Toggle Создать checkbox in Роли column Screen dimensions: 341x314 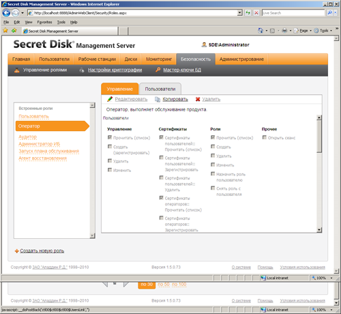click(213, 147)
